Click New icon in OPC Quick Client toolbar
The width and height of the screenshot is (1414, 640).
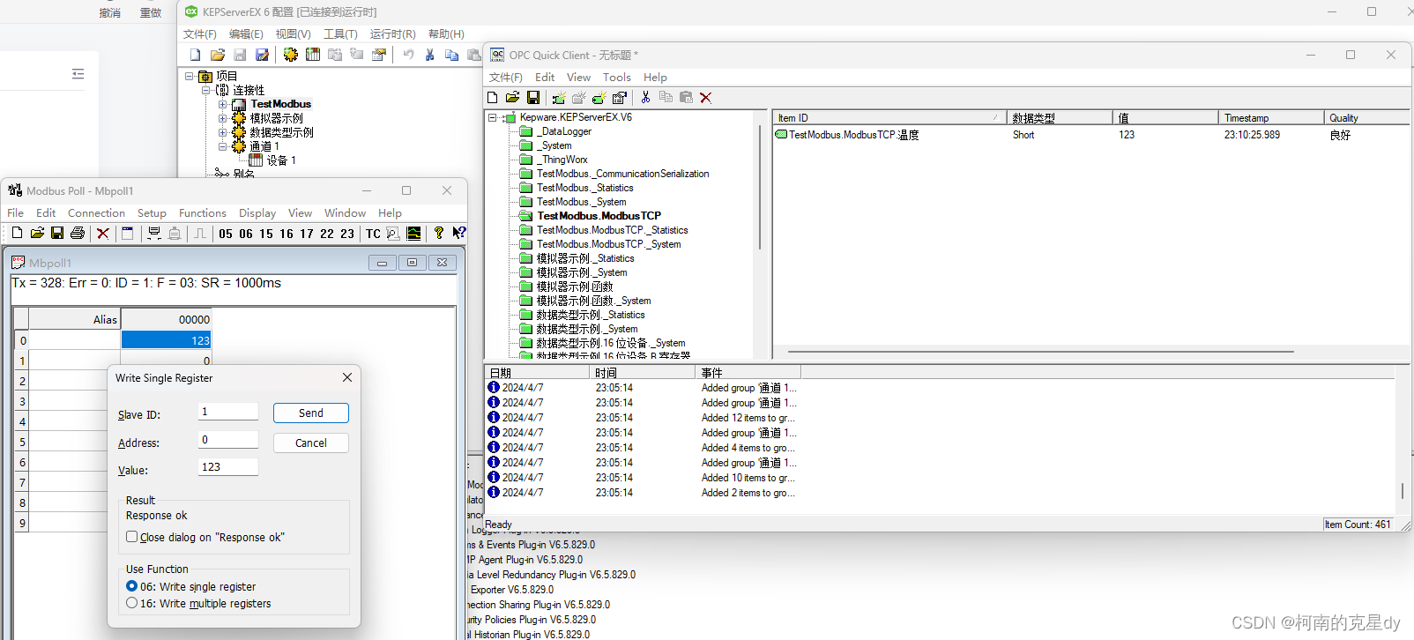[493, 98]
